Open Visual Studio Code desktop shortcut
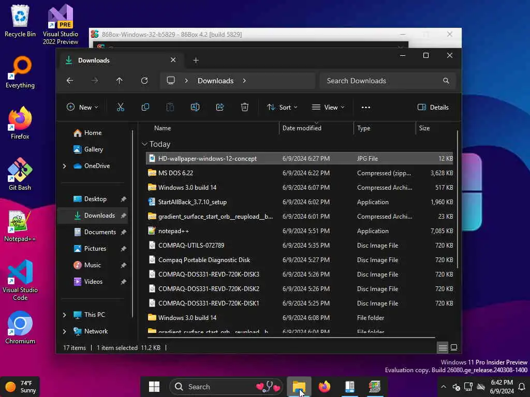Viewport: 530px width, 397px height. pyautogui.click(x=20, y=280)
